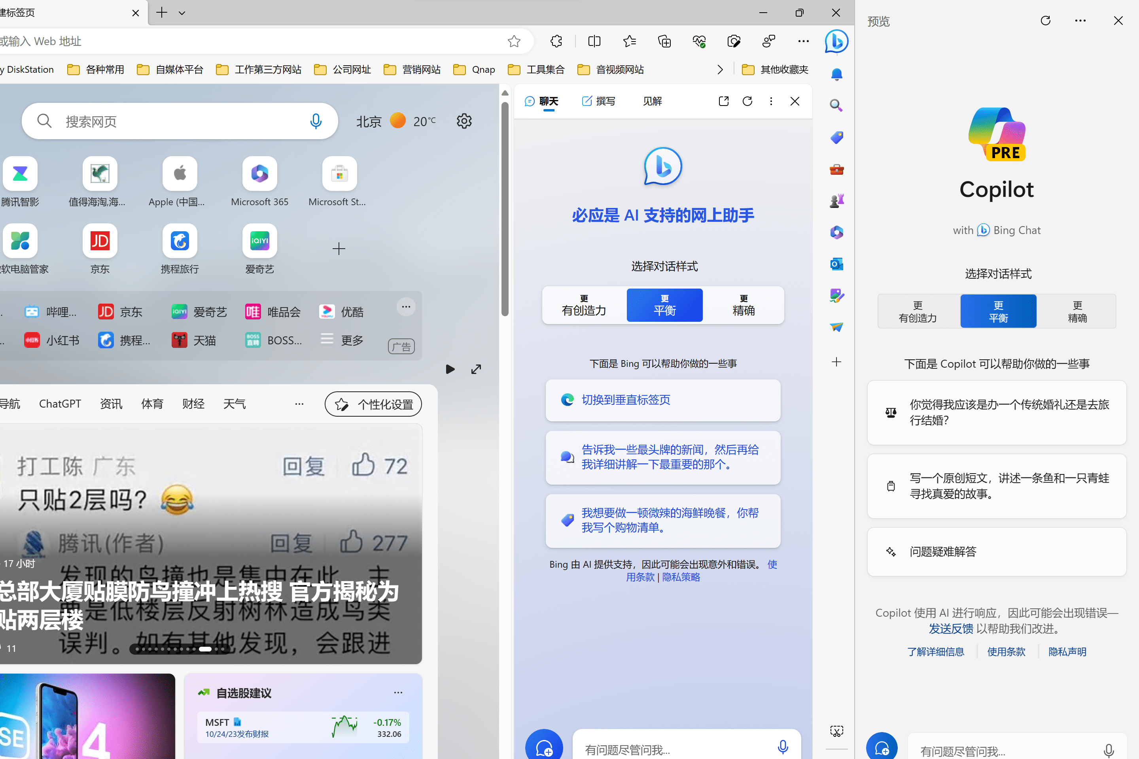Open the Drop paper-plane sidebar icon
The width and height of the screenshot is (1139, 759).
click(836, 327)
